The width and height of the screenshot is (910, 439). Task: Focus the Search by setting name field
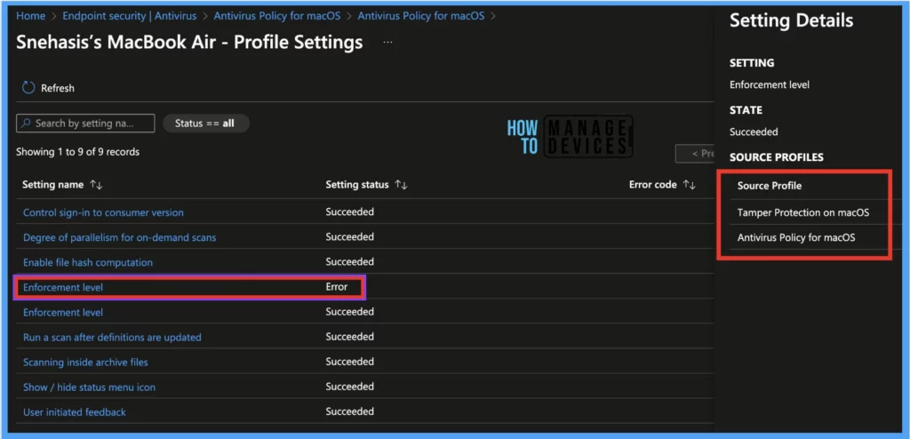click(86, 124)
